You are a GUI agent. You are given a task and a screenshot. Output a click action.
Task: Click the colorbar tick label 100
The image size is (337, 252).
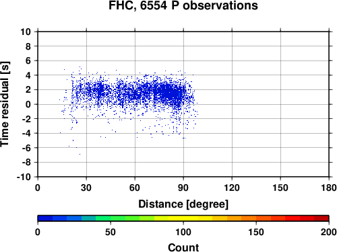point(183,232)
